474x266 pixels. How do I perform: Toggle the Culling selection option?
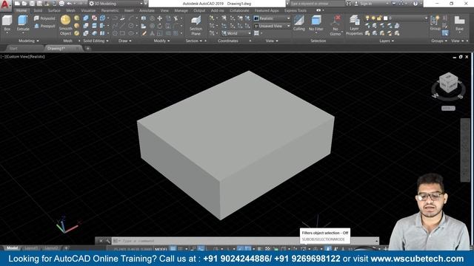pyautogui.click(x=299, y=23)
